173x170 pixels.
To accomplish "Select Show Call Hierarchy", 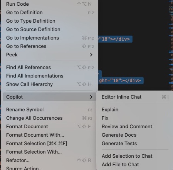I will pyautogui.click(x=49, y=84).
